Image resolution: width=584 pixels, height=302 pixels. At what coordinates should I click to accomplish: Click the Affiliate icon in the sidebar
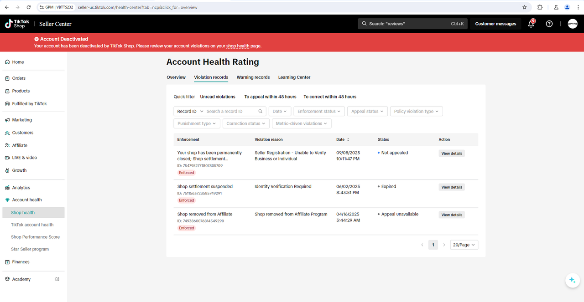pos(7,145)
